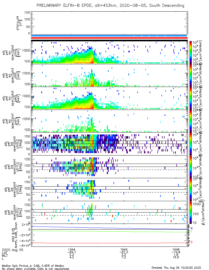Viewport: 209px width, 270px height.
Task: Click the ch0LC pitch-angle color bar
Action: tap(190, 144)
